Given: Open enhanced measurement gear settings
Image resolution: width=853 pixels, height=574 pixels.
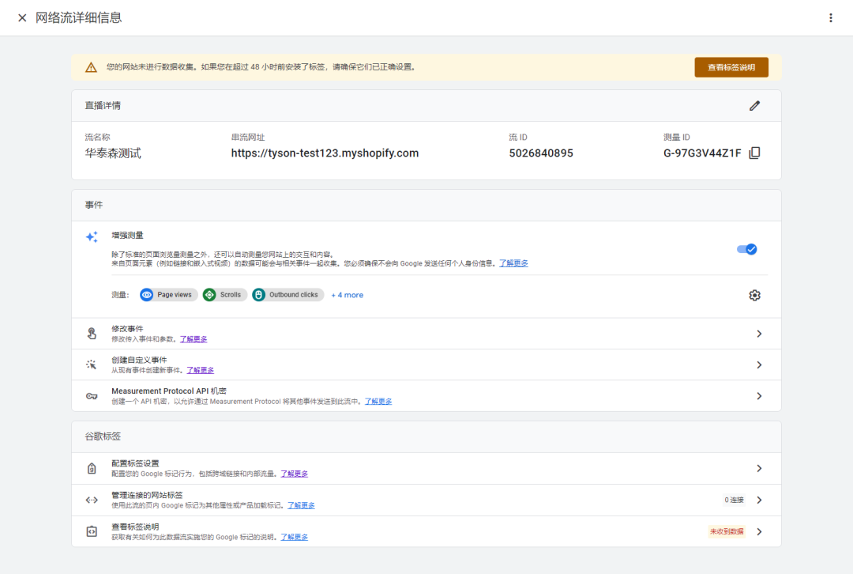Looking at the screenshot, I should [754, 295].
